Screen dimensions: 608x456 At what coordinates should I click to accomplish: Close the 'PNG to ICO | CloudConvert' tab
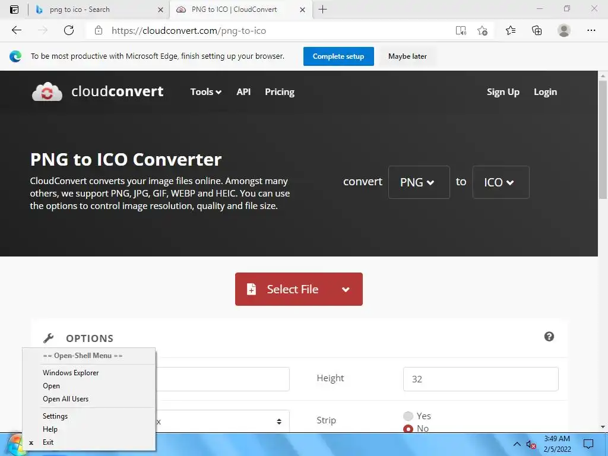(302, 9)
